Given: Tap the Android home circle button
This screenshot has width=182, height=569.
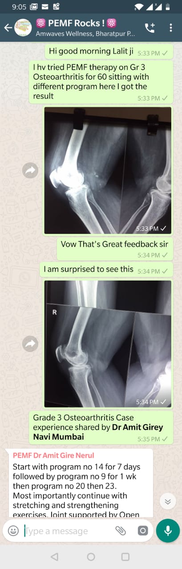Looking at the screenshot, I should click(x=91, y=557).
